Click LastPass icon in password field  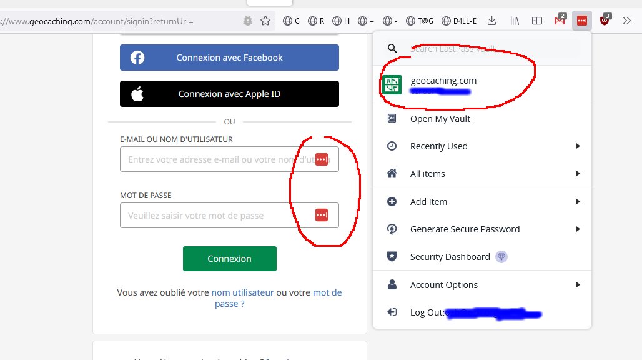322,215
